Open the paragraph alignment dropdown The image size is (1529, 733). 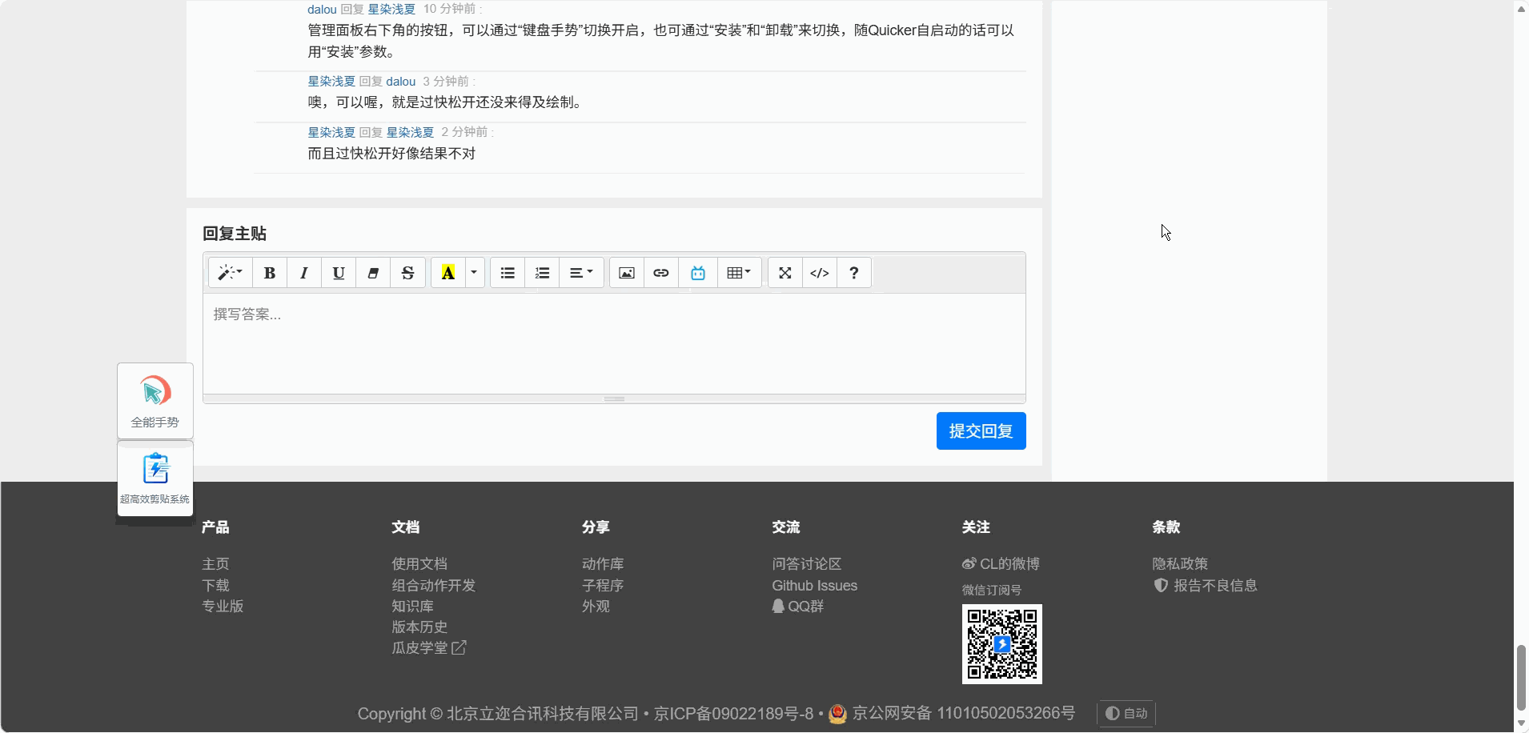[581, 273]
